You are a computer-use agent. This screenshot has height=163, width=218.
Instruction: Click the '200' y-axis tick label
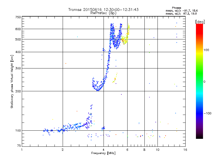pyautogui.click(x=18, y=91)
